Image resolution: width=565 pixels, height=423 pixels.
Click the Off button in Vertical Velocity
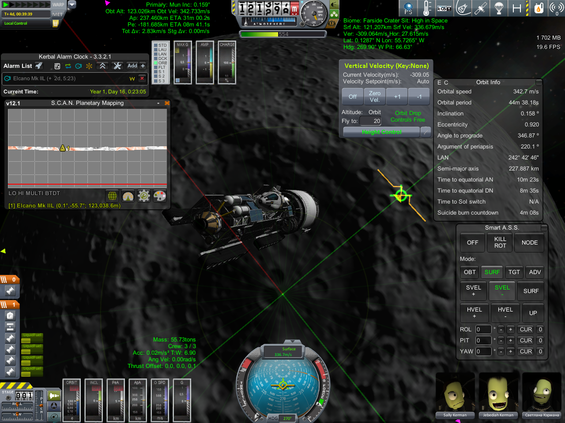(x=353, y=96)
